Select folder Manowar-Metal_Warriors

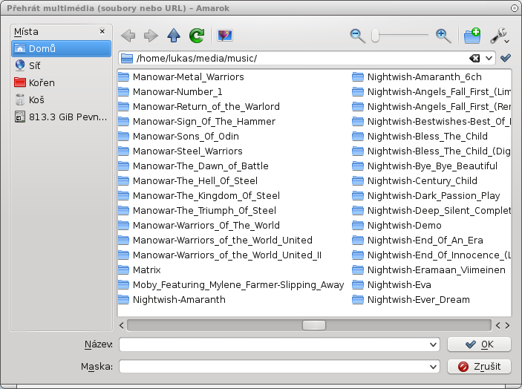[x=181, y=77]
